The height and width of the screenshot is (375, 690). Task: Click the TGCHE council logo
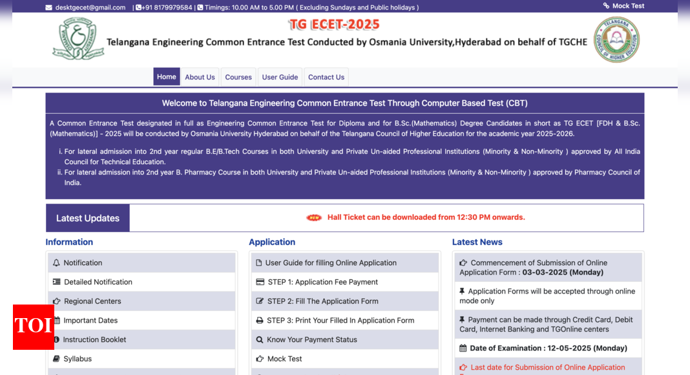point(616,40)
